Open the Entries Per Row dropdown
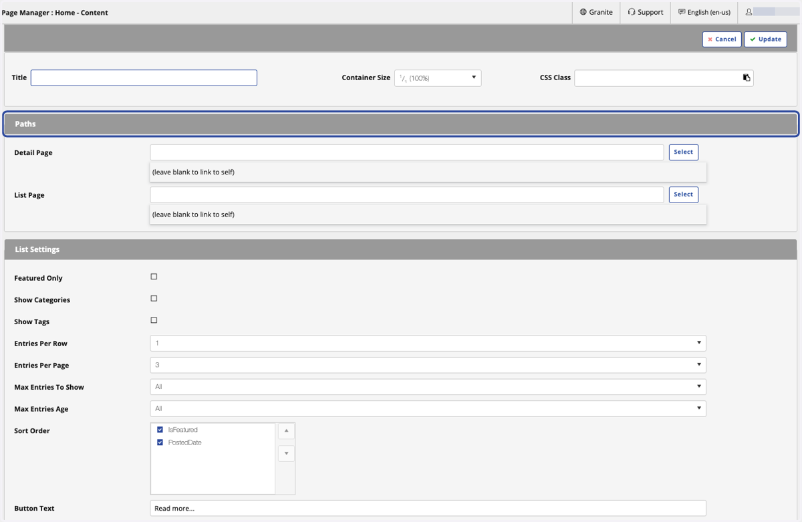The width and height of the screenshot is (802, 522). (428, 343)
